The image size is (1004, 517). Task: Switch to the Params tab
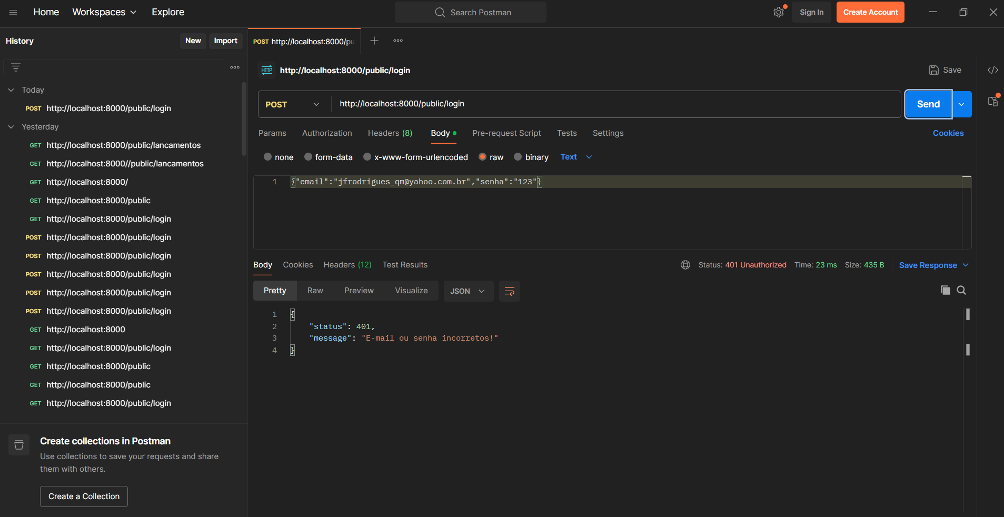click(x=272, y=133)
